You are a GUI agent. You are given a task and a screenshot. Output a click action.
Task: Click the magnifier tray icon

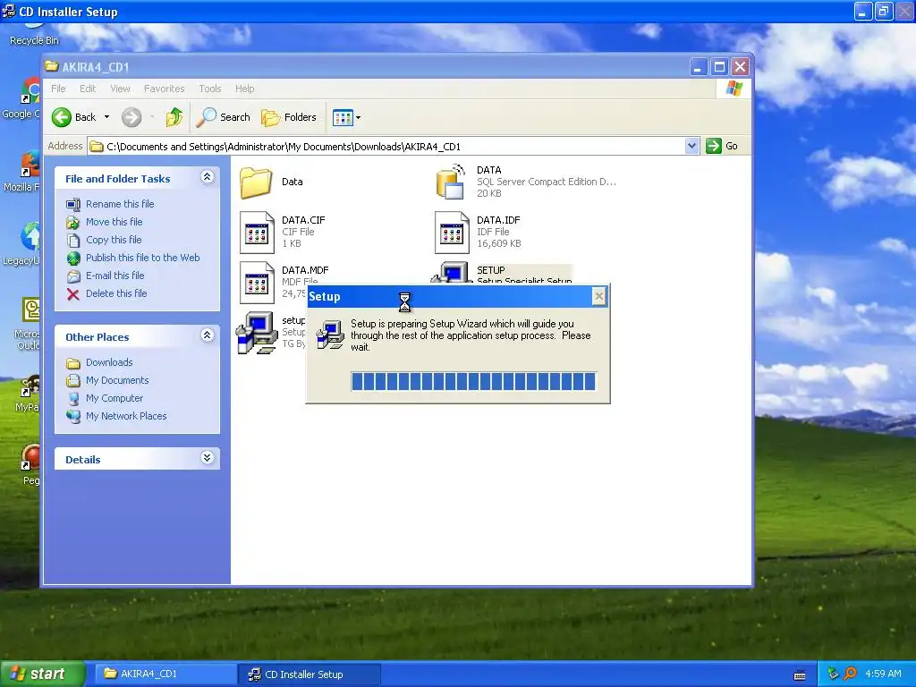850,674
